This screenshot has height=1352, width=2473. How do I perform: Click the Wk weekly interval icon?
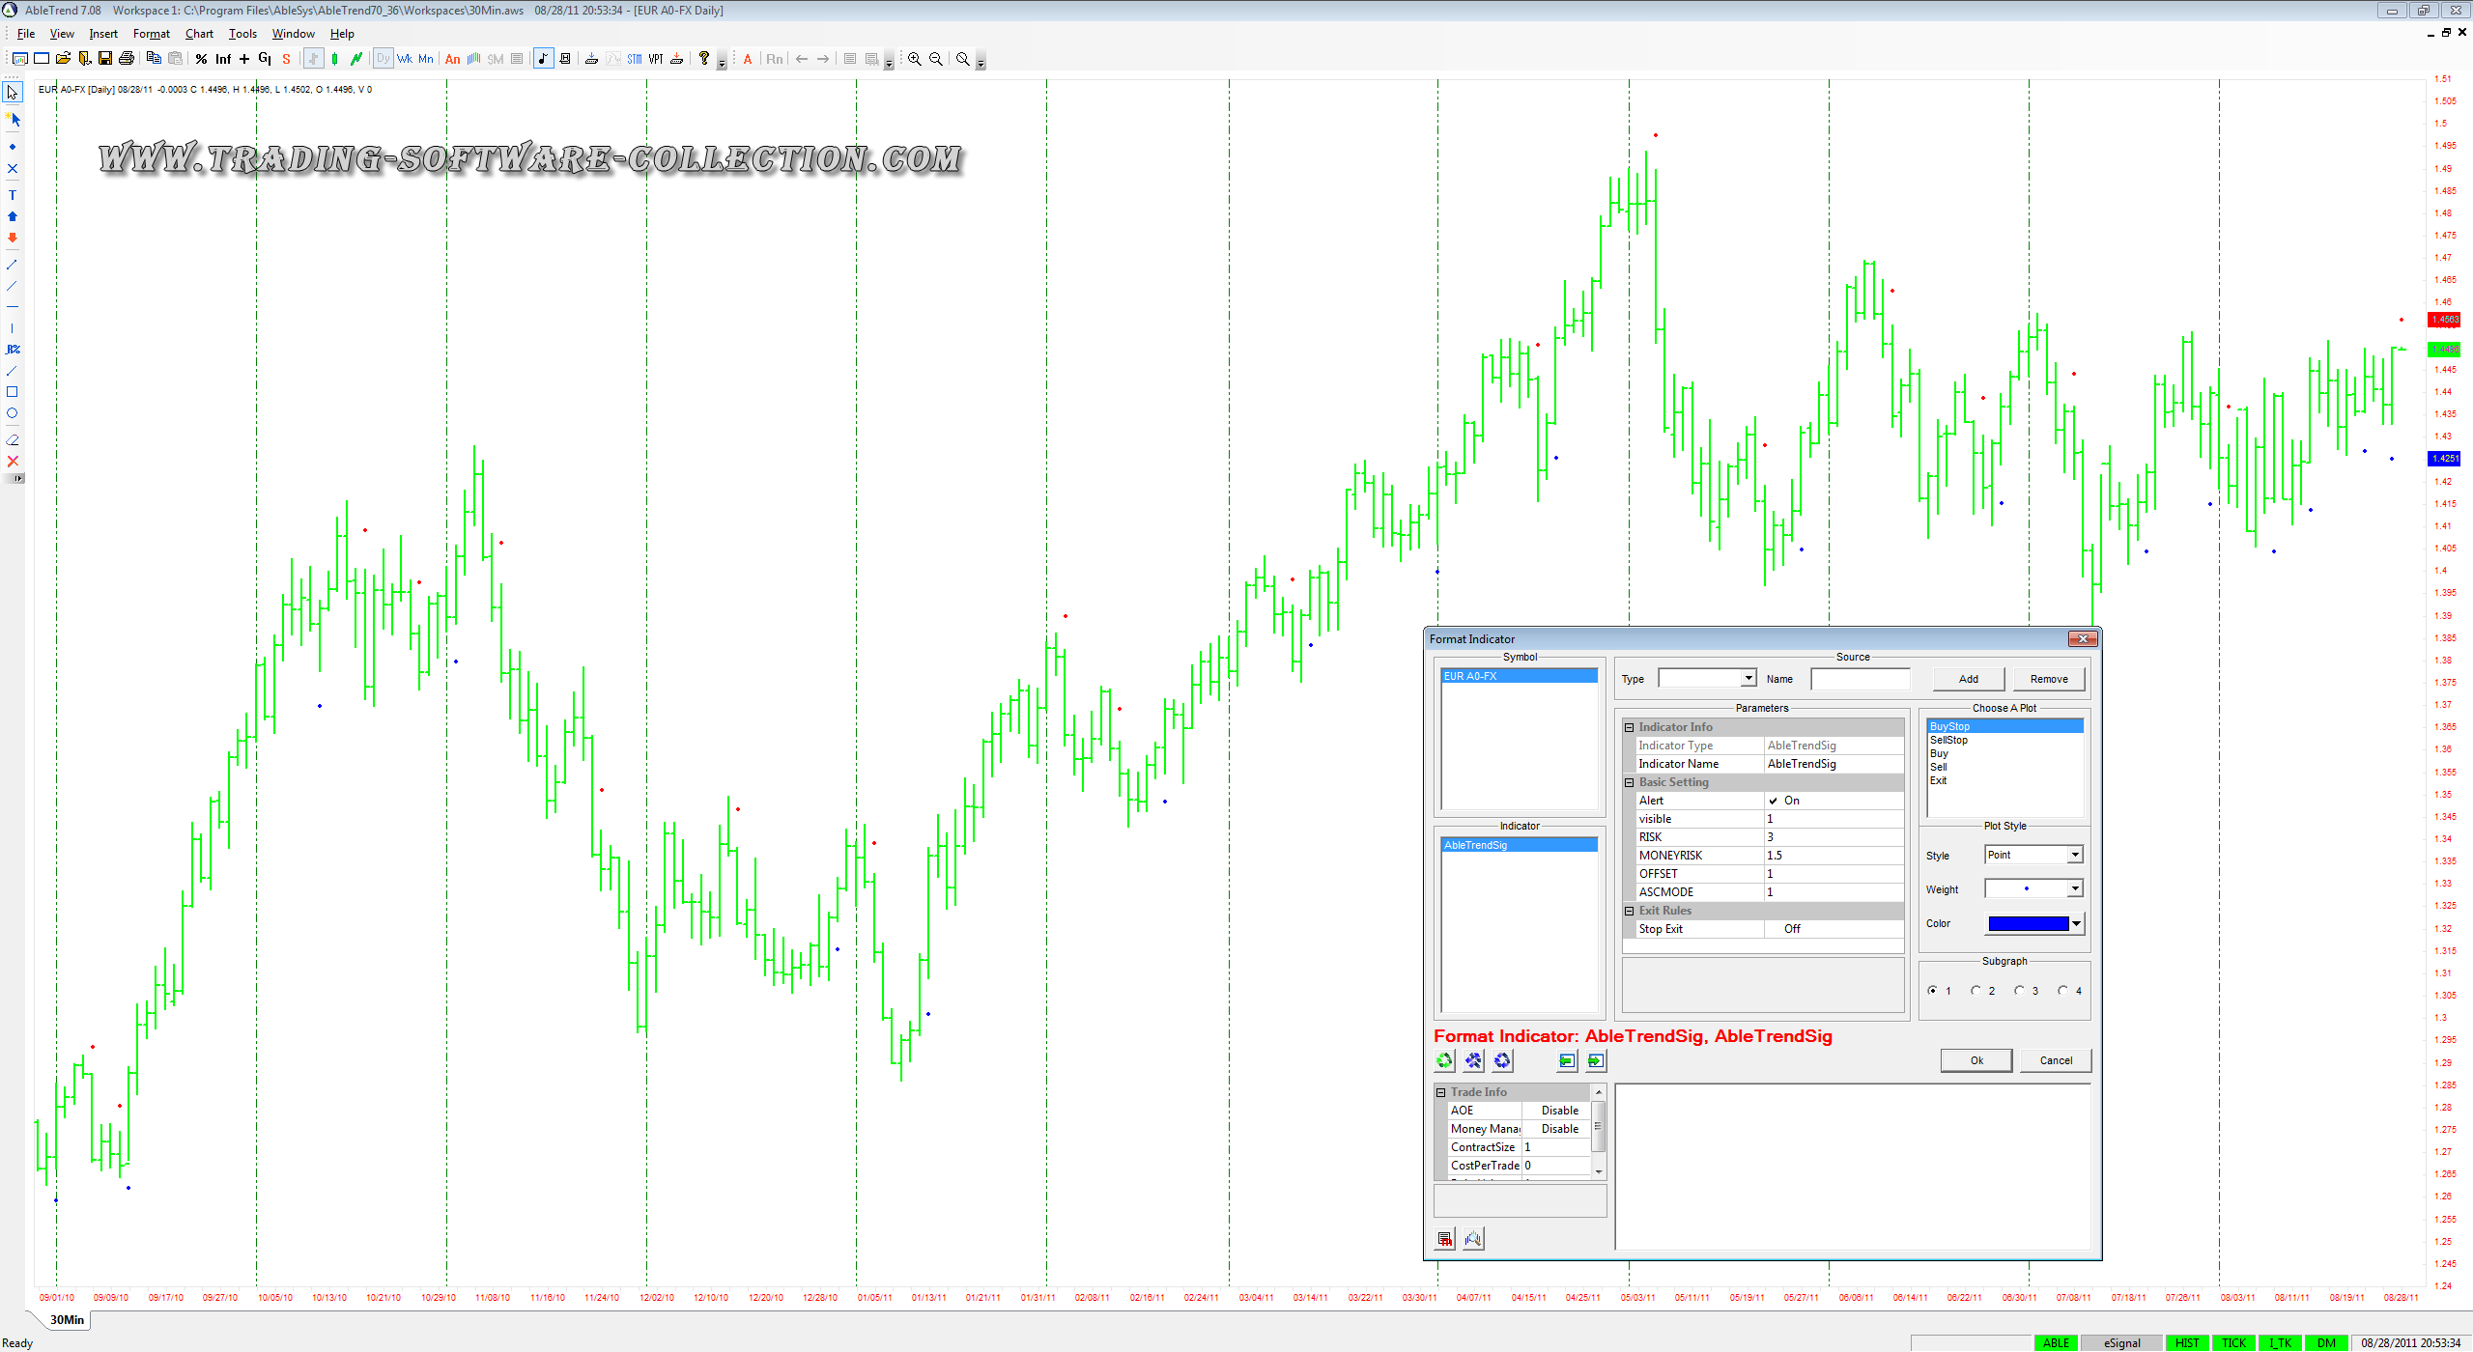pyautogui.click(x=404, y=59)
